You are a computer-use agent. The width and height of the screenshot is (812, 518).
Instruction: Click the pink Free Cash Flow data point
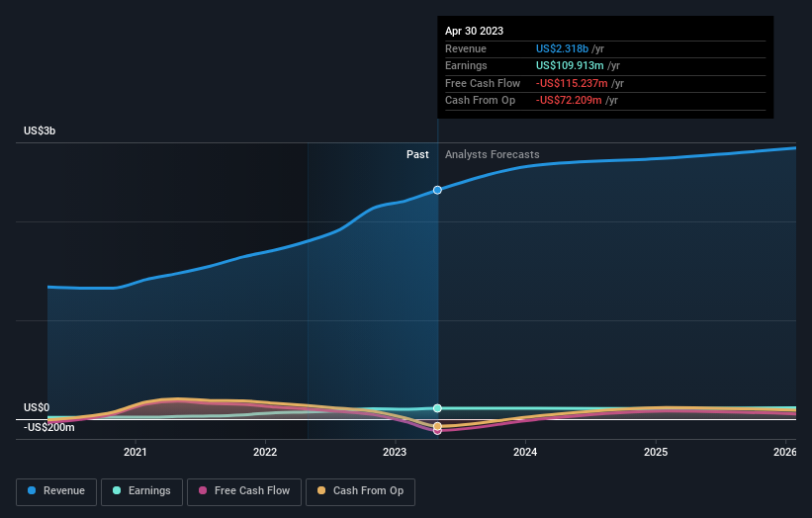(437, 431)
